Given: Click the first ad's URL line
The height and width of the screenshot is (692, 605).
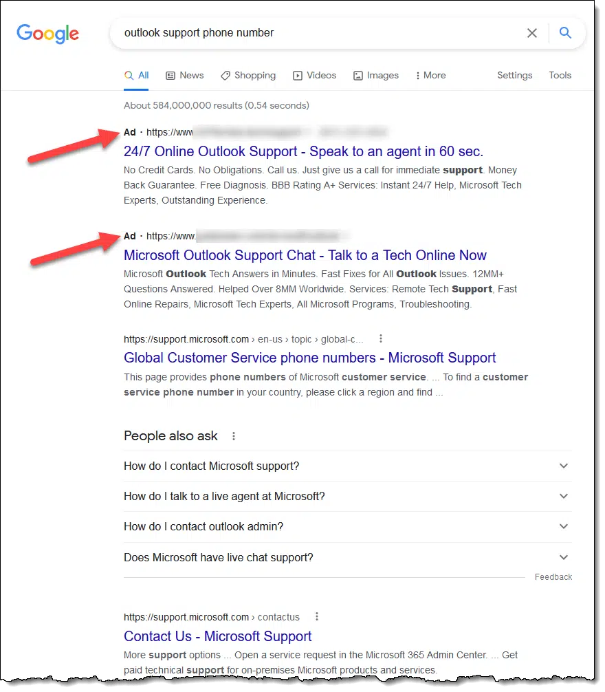Looking at the screenshot, I should coord(256,132).
